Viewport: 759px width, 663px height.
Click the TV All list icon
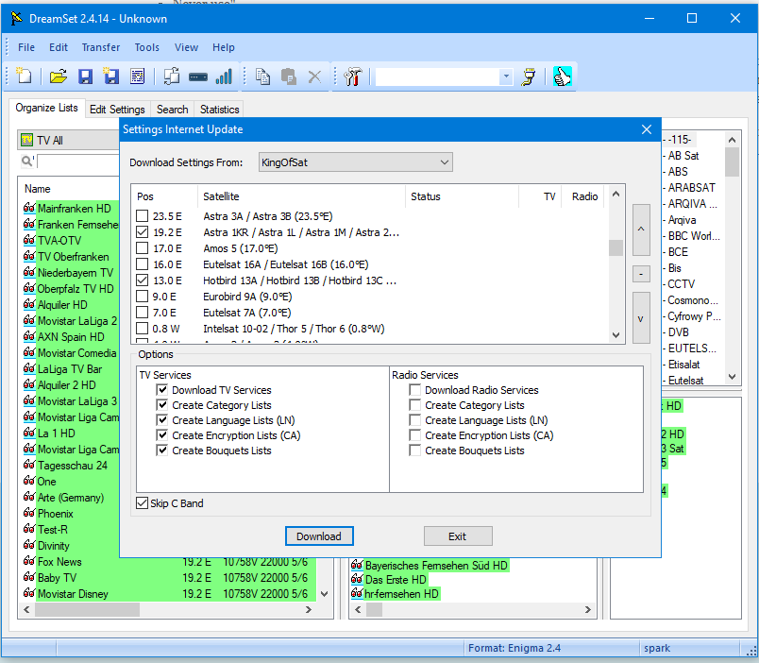pyautogui.click(x=26, y=141)
